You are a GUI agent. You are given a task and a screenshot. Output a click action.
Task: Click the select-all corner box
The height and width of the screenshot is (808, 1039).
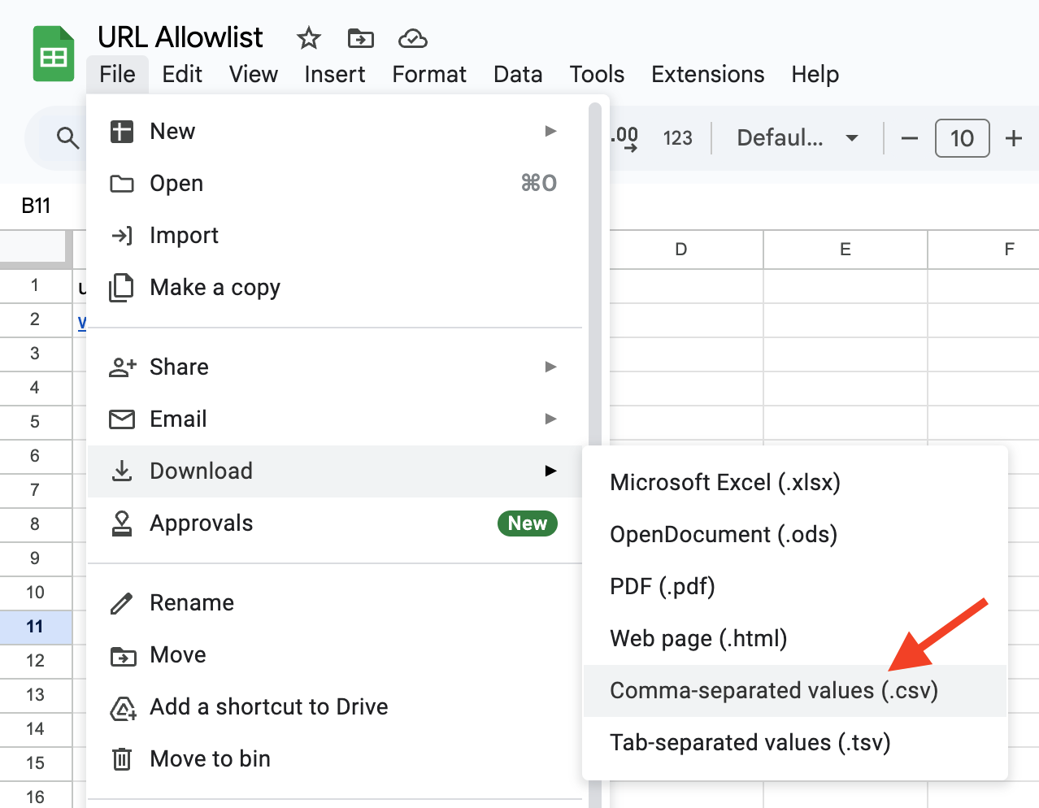coord(33,247)
